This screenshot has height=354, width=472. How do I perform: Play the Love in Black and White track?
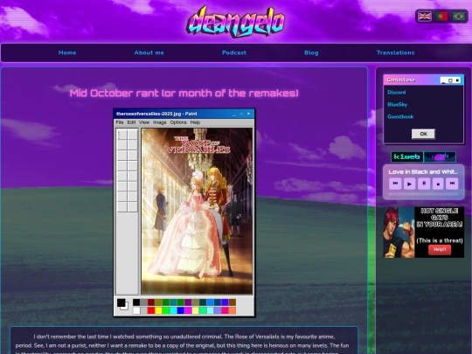pos(409,184)
